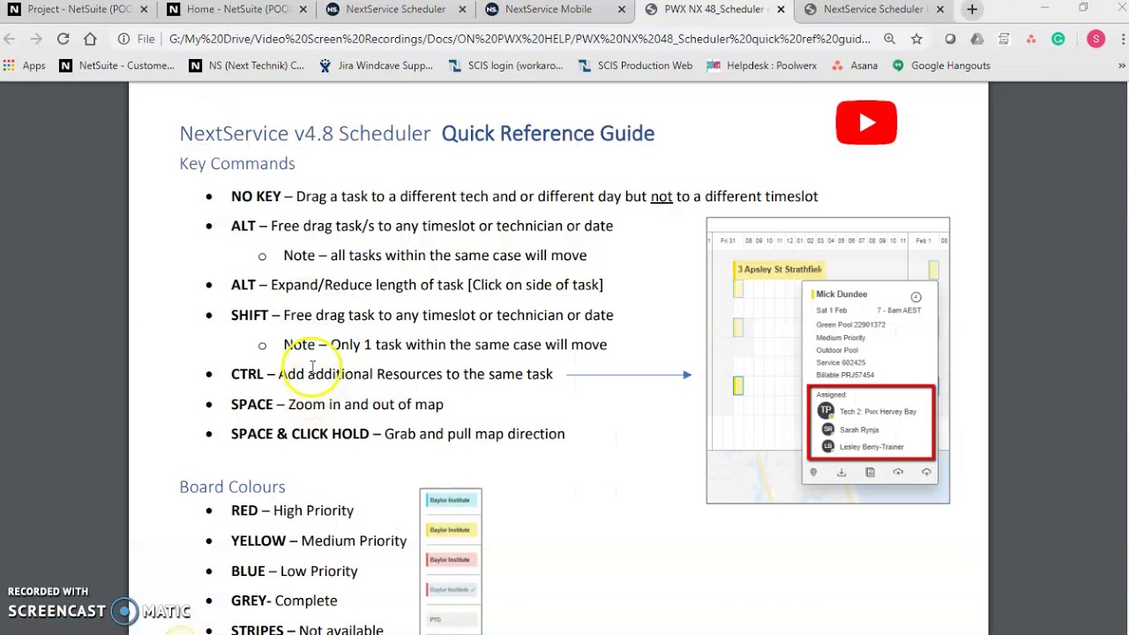Viewport: 1129px width, 635px height.
Task: Close the NextService Mobile tab
Action: (621, 10)
